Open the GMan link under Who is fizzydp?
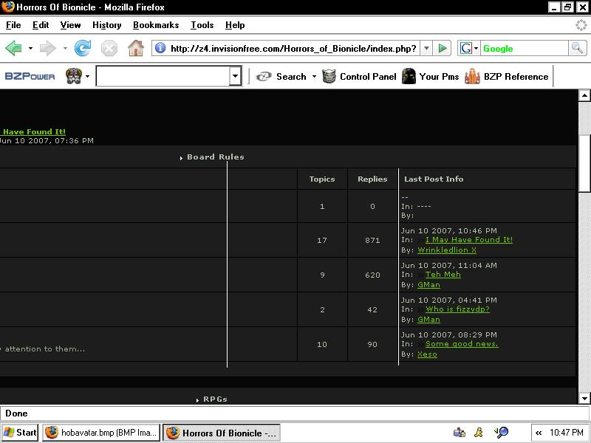This screenshot has height=443, width=591. (x=428, y=319)
